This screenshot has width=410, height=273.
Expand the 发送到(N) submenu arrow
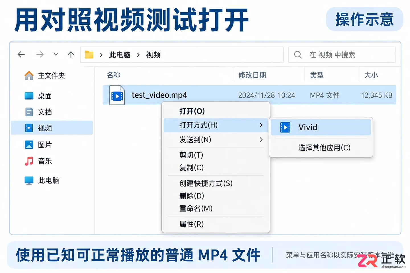261,140
